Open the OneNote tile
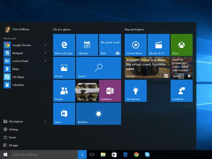The image size is (212, 159). 110,91
